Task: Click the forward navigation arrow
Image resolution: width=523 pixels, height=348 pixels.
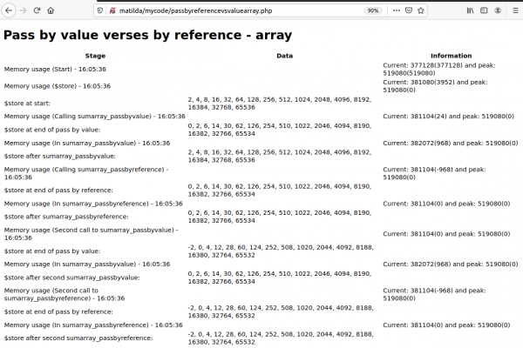Action: [x=23, y=10]
